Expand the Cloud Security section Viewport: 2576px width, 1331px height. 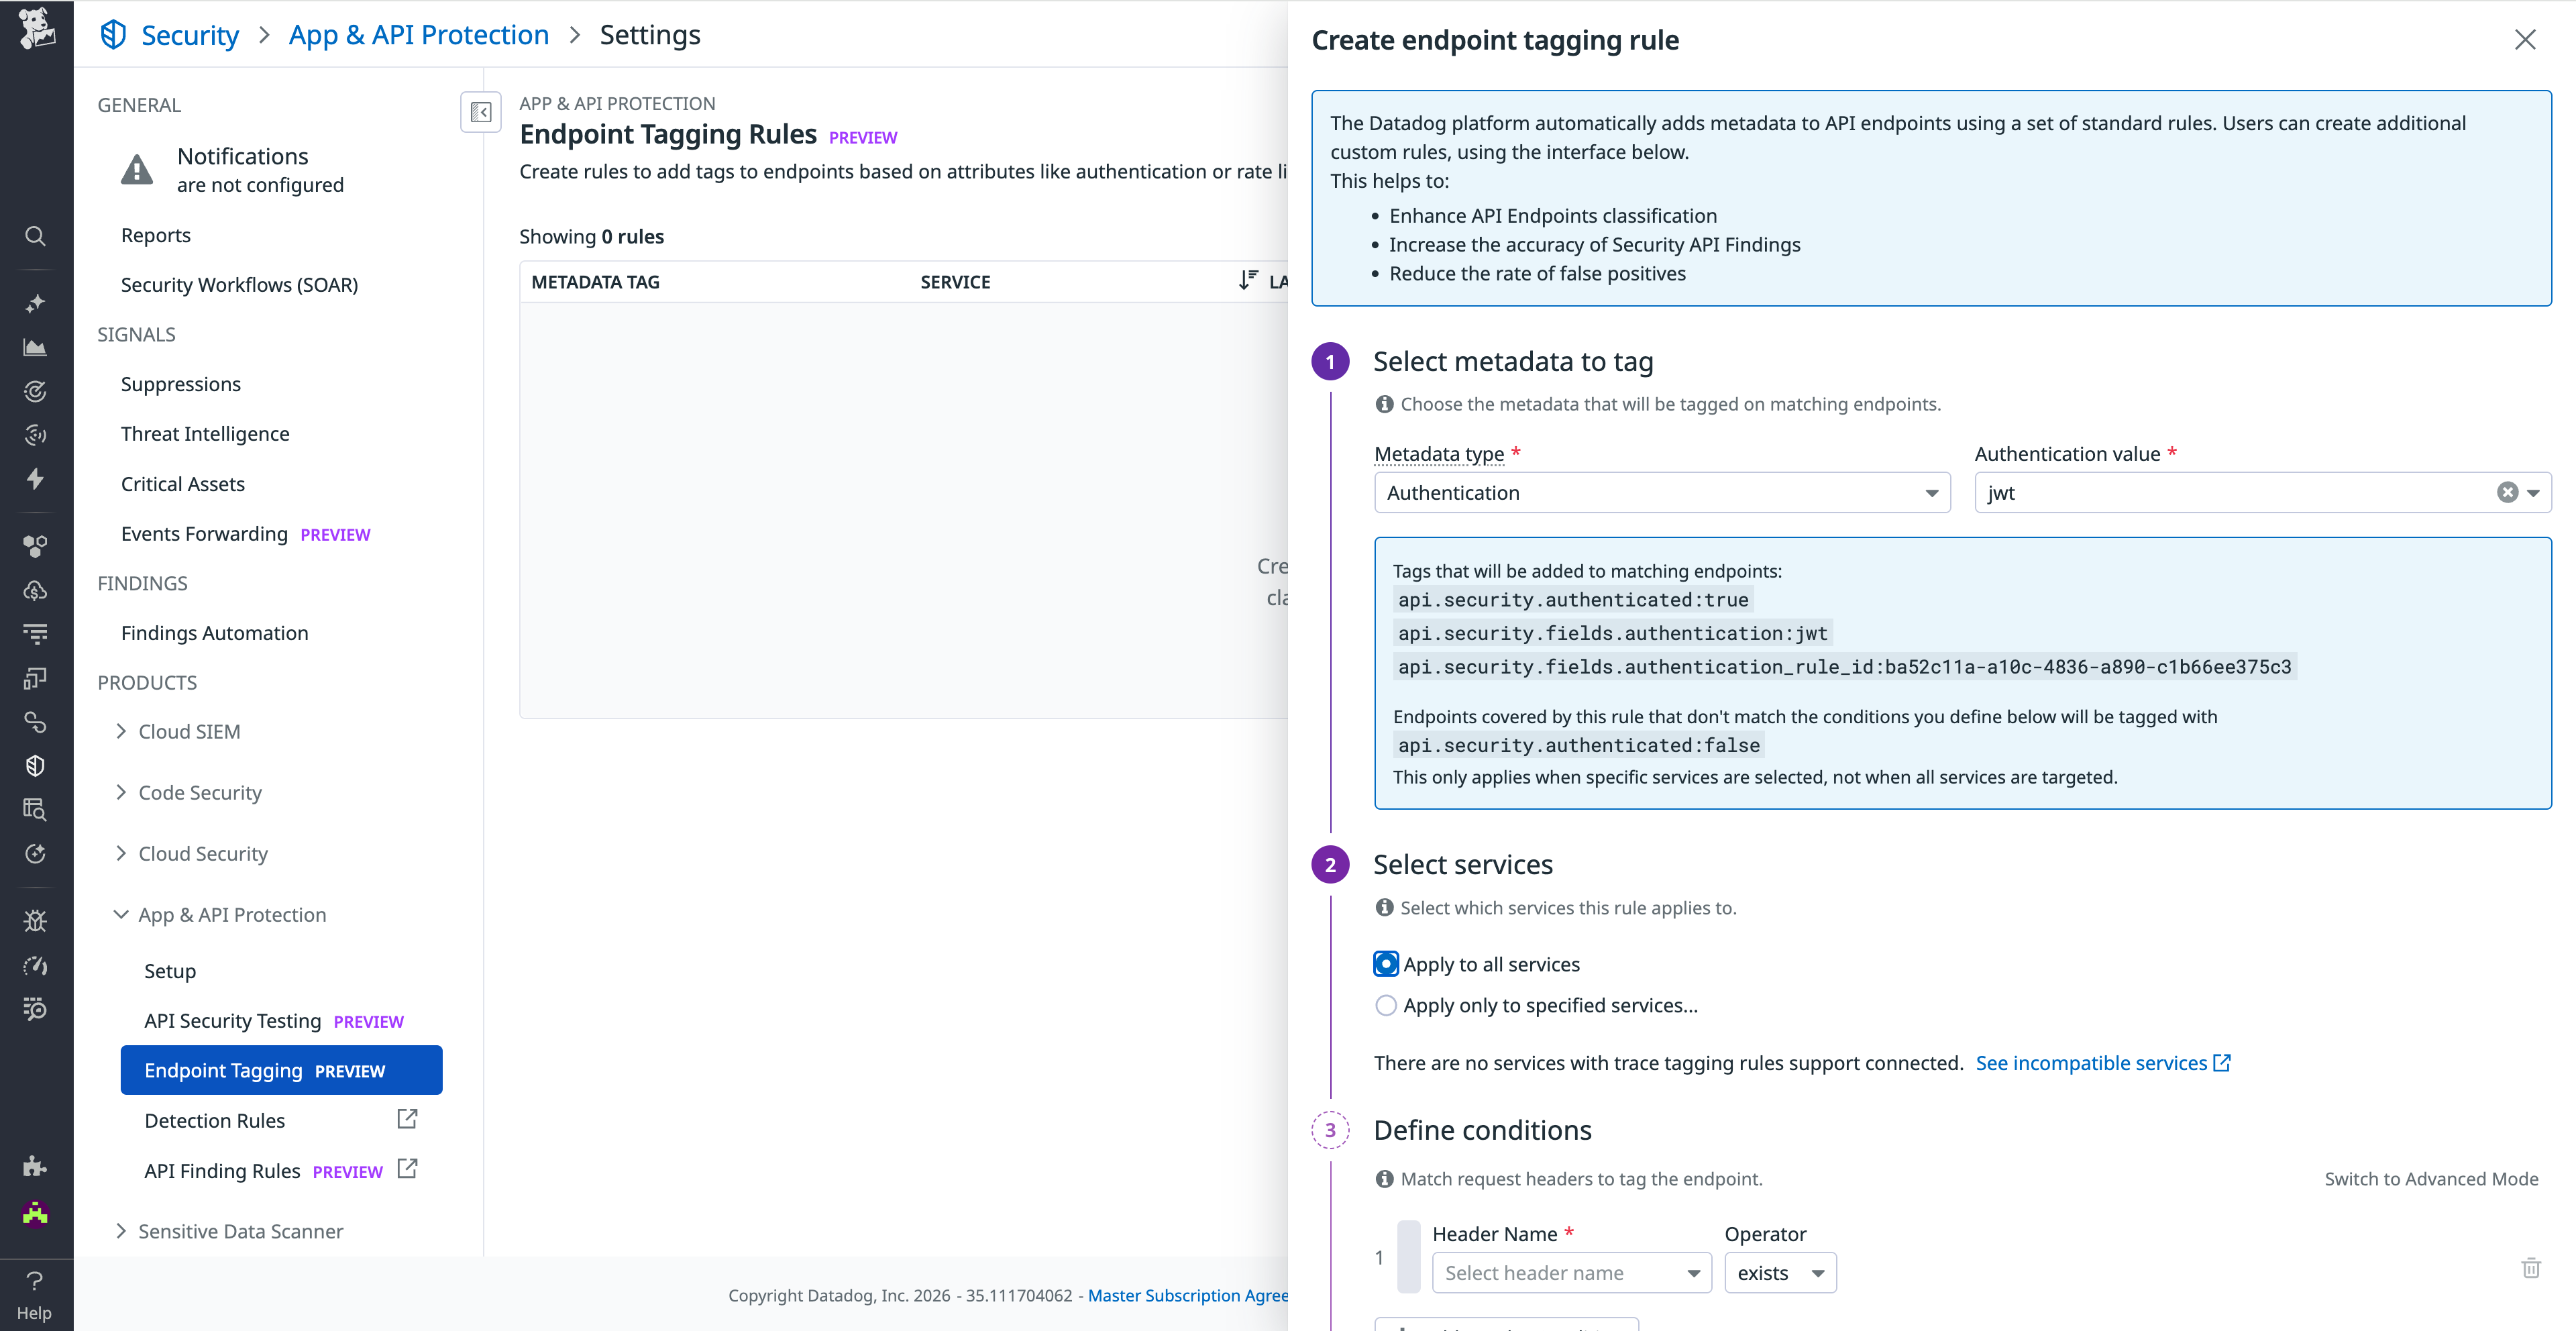[192, 854]
